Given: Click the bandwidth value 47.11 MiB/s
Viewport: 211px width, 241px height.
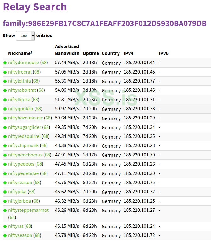Looking at the screenshot, I should (x=67, y=173).
